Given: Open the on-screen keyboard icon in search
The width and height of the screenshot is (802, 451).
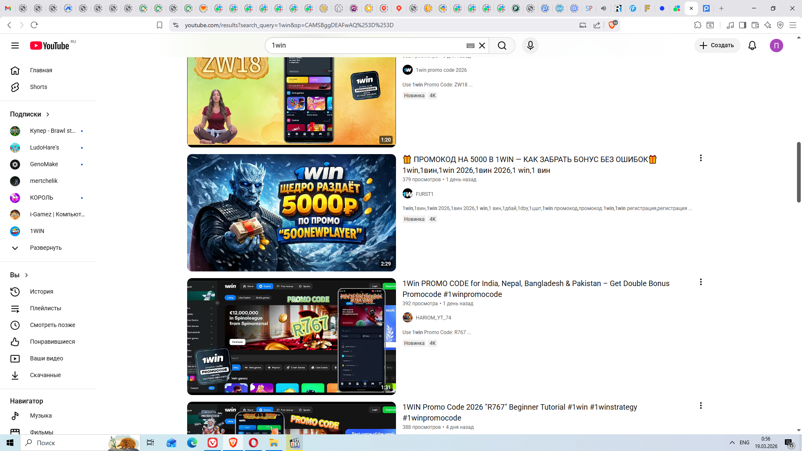Looking at the screenshot, I should pyautogui.click(x=470, y=46).
